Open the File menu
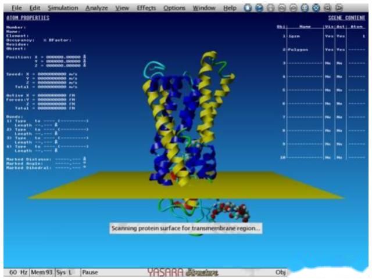Image resolution: width=372 pixels, height=279 pixels. coord(17,8)
